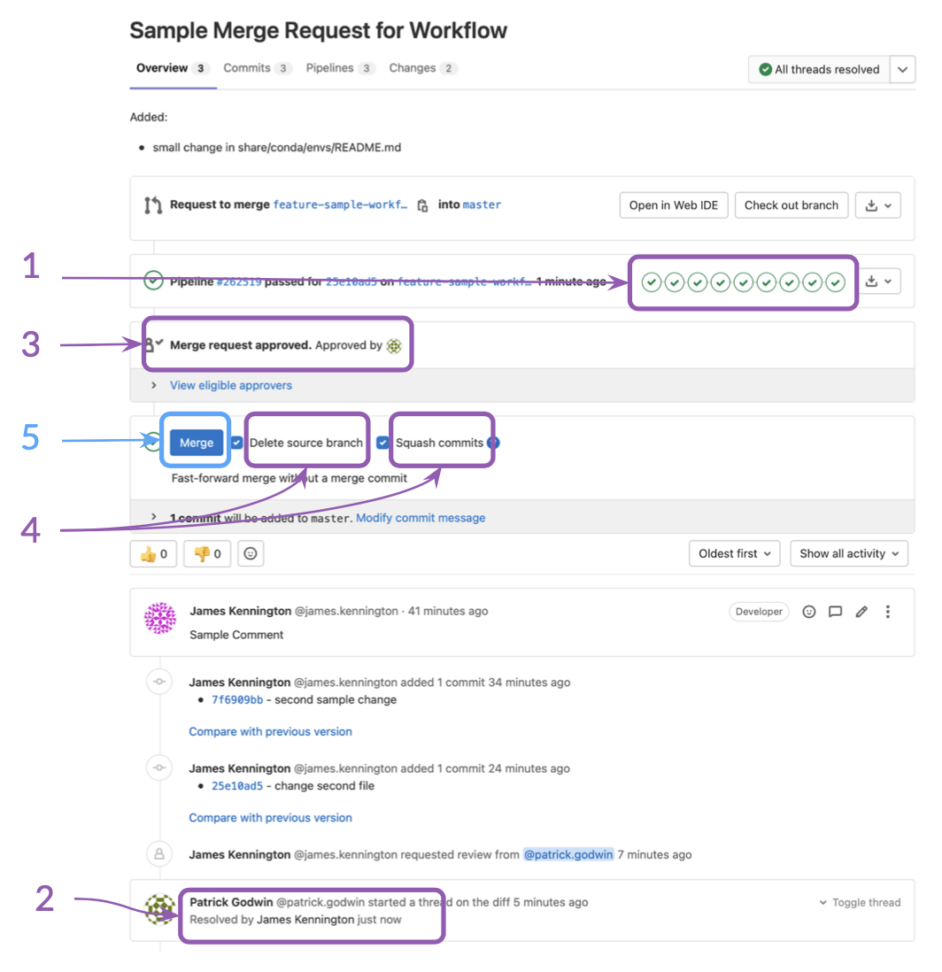The image size is (942, 972).
Task: Click the thumbs up reaction button
Action: tap(153, 554)
